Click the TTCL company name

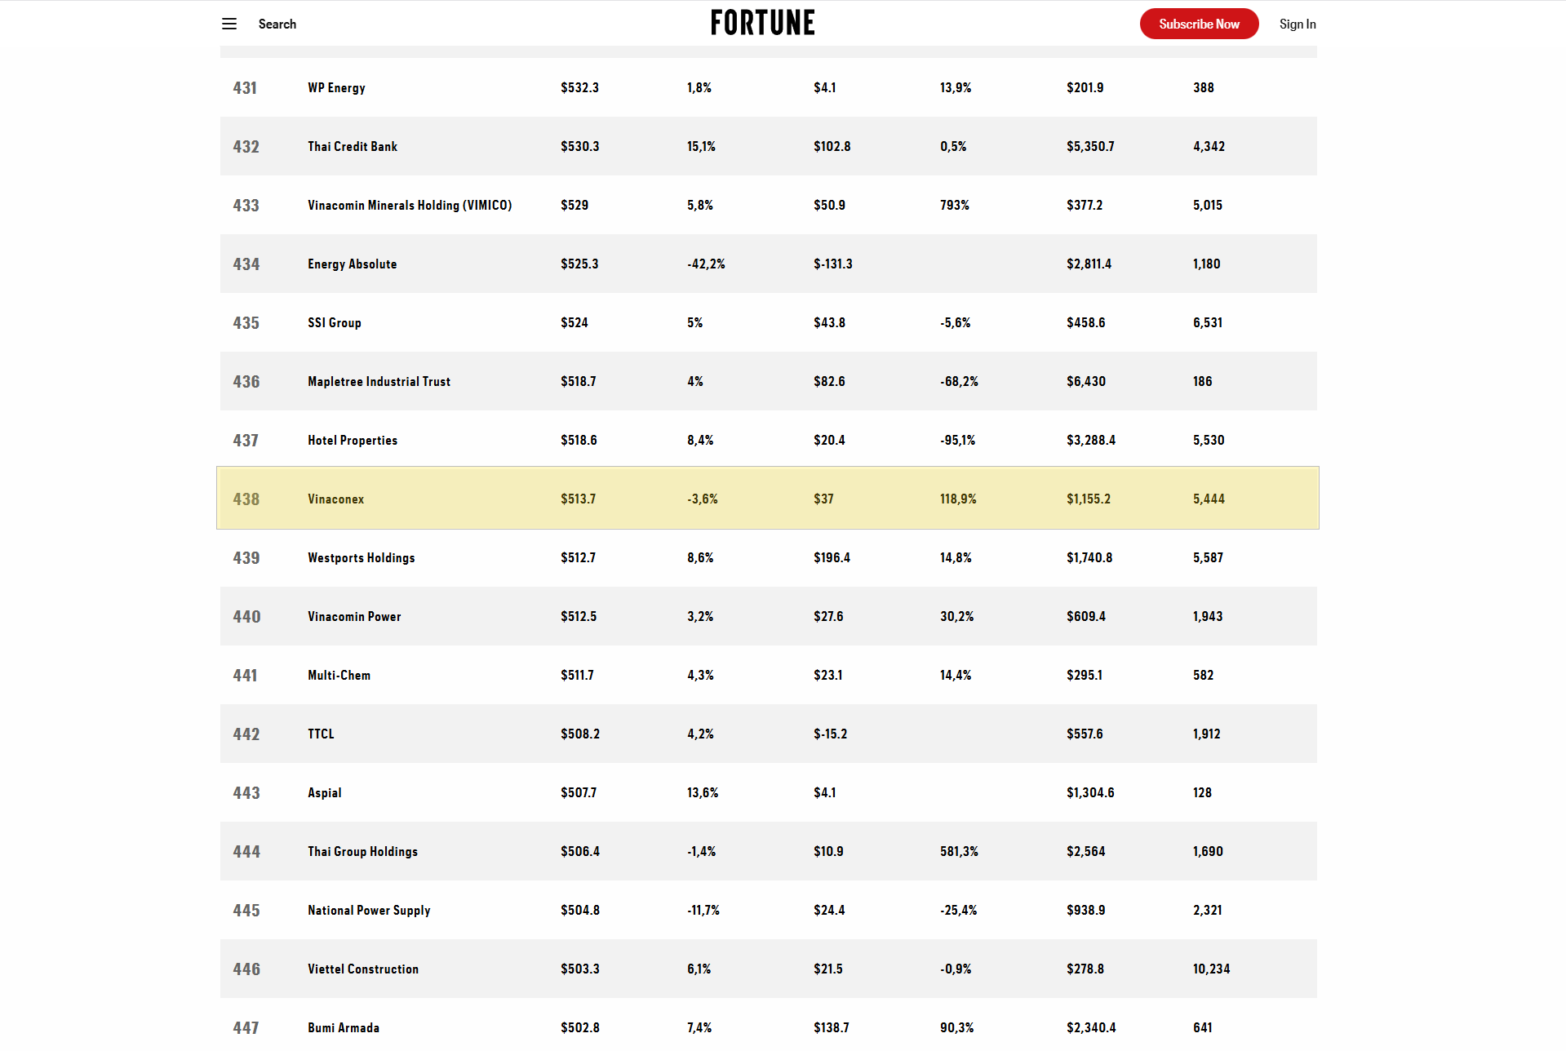[x=321, y=734]
